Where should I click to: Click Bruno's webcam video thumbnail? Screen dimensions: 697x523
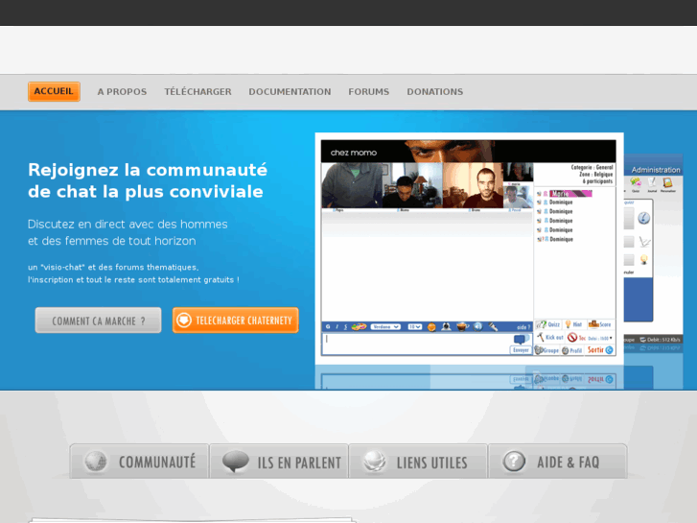(473, 185)
